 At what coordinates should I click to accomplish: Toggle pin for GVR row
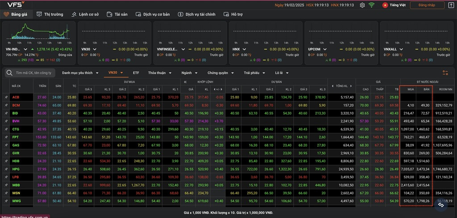click(x=6, y=153)
